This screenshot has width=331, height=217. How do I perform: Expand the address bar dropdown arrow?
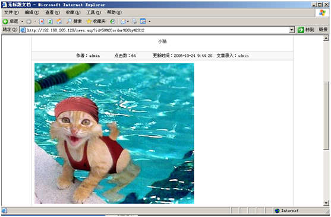[x=292, y=30]
